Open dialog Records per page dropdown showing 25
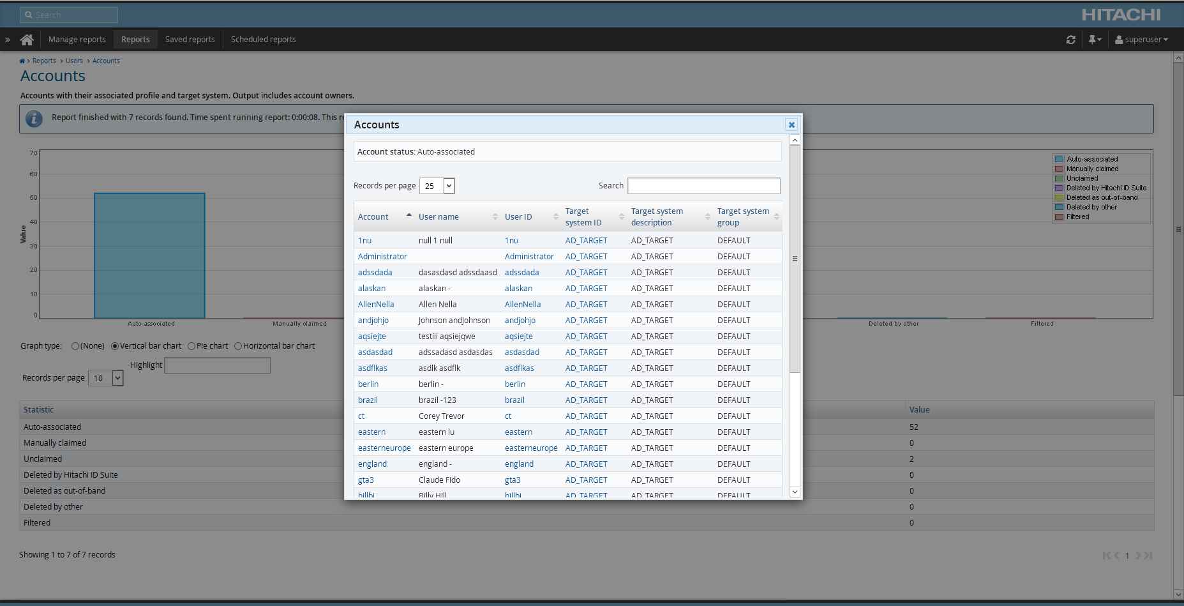 tap(437, 186)
